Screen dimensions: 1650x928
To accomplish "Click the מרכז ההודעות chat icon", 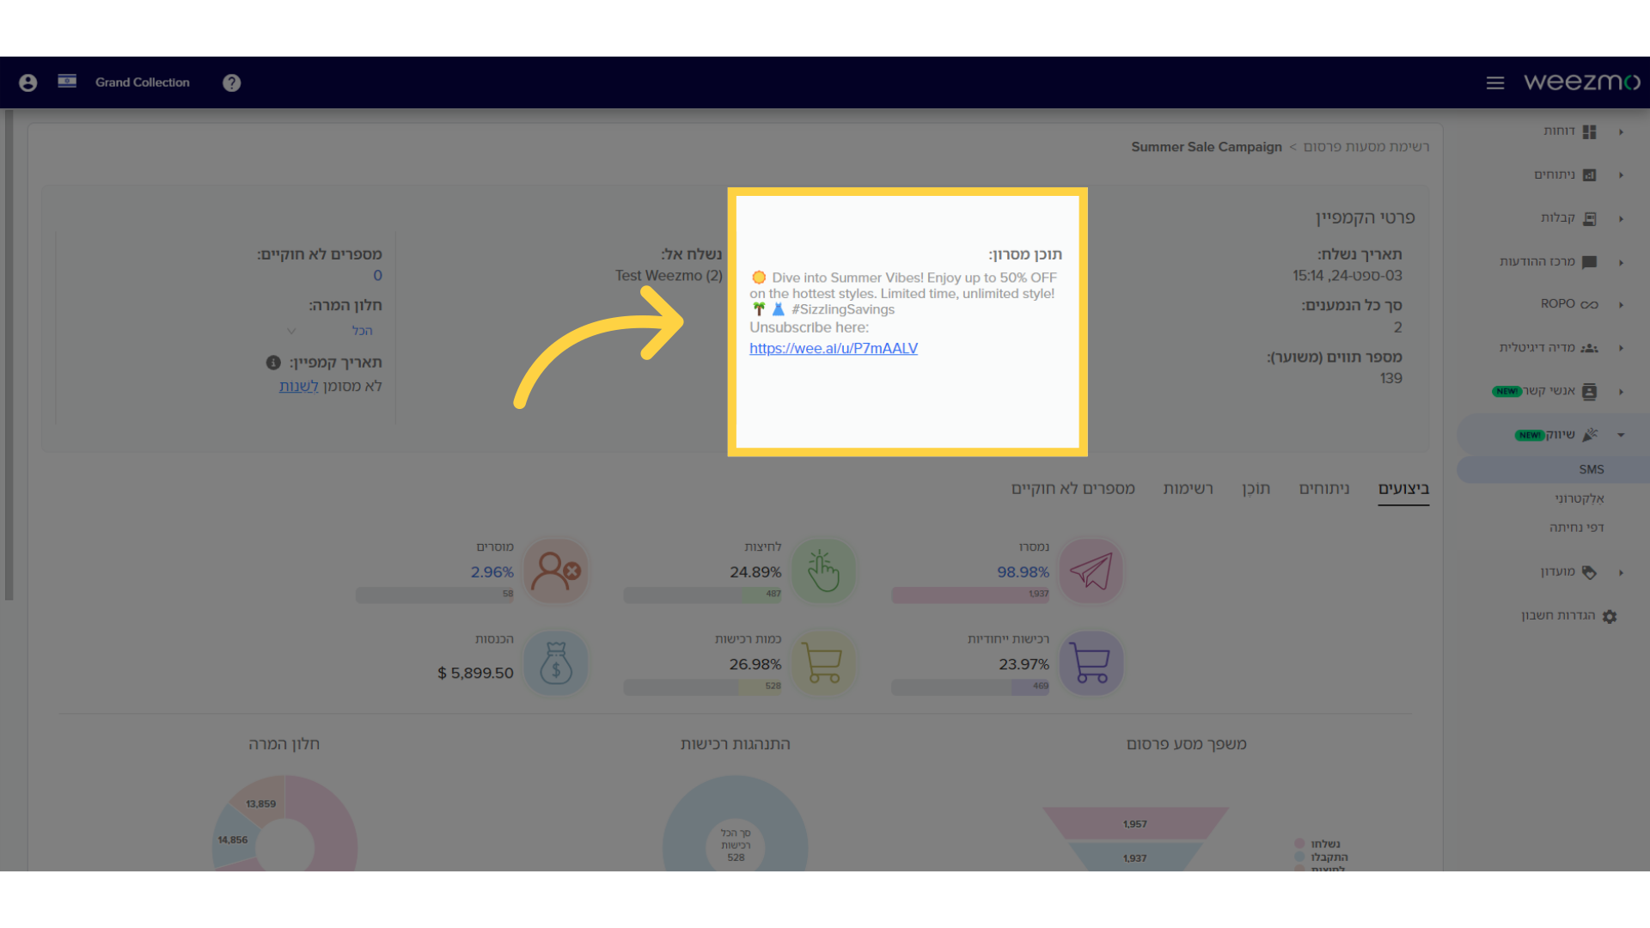I will pyautogui.click(x=1589, y=262).
